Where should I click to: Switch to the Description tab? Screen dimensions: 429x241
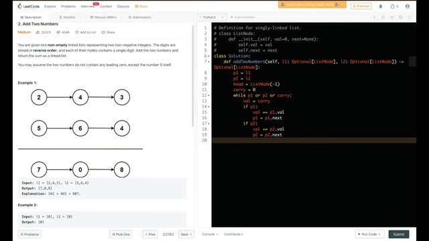[31, 17]
